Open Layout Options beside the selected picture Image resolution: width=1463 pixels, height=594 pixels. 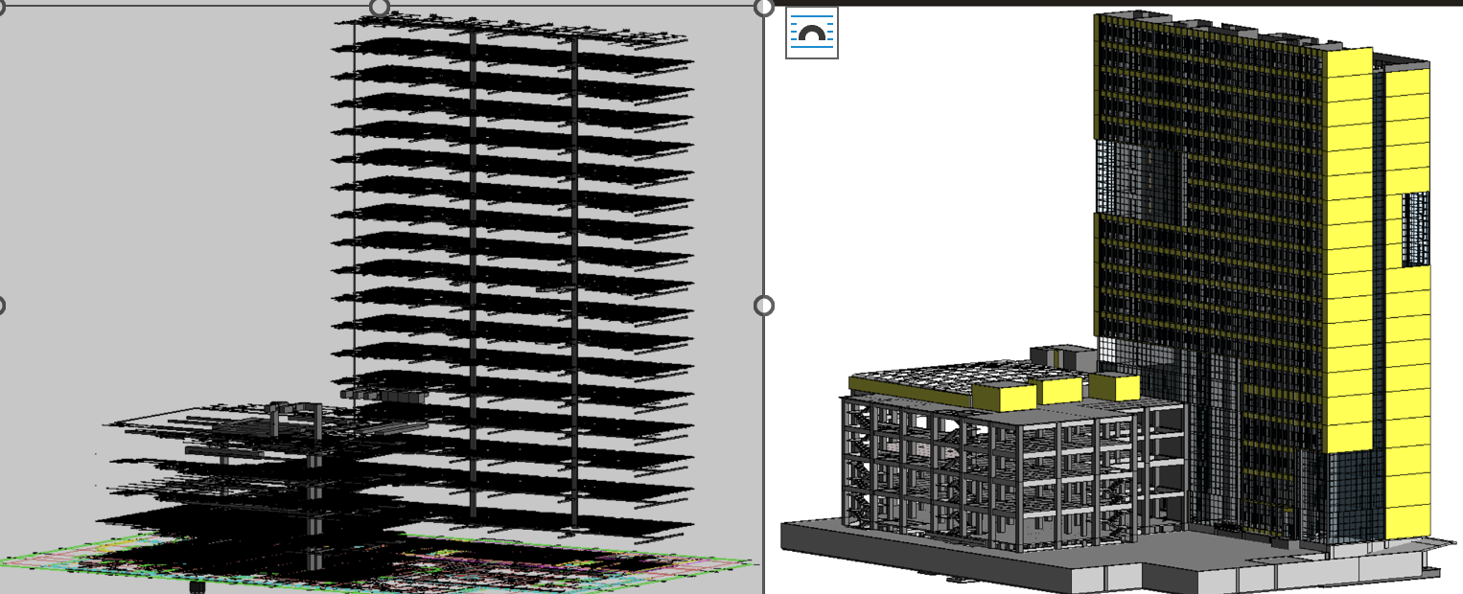[x=811, y=33]
